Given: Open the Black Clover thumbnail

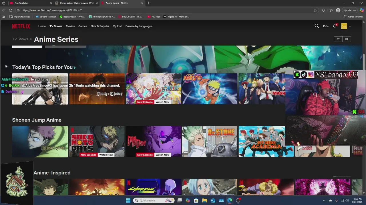Looking at the screenshot, I should (97, 89).
